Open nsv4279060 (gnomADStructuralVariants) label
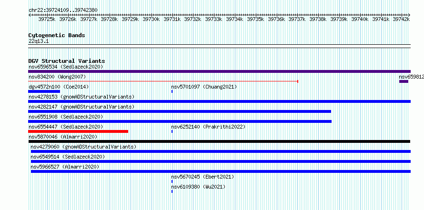 [83, 147]
